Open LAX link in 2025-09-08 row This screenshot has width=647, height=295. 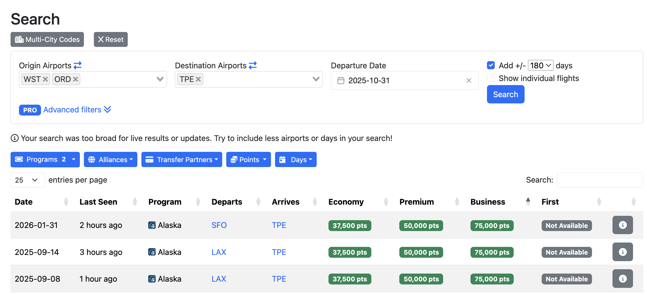pyautogui.click(x=219, y=279)
